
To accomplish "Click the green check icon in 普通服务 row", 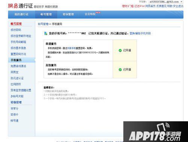I will tap(120, 50).
